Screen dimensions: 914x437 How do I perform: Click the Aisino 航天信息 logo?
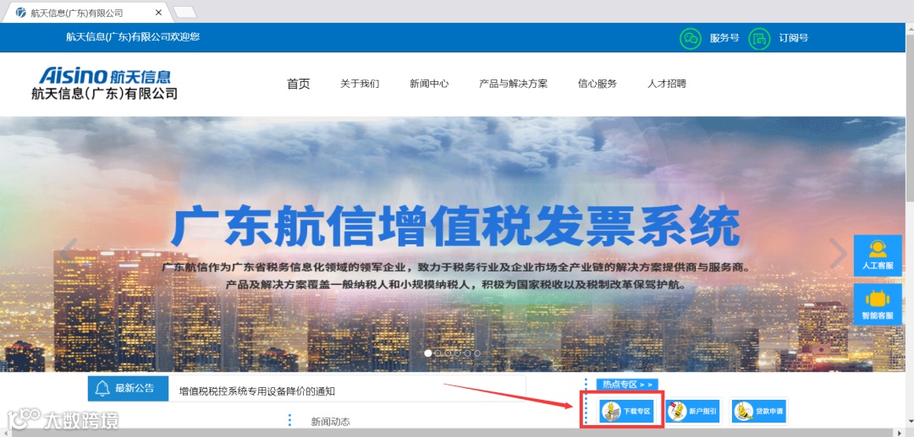point(105,83)
